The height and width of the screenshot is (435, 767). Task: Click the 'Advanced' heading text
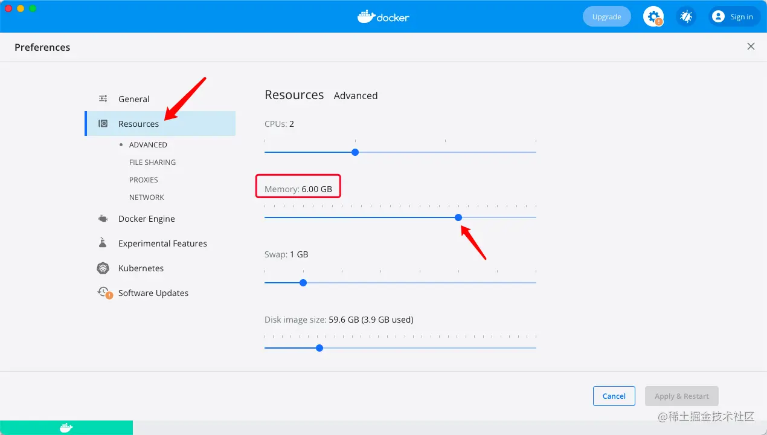click(356, 95)
